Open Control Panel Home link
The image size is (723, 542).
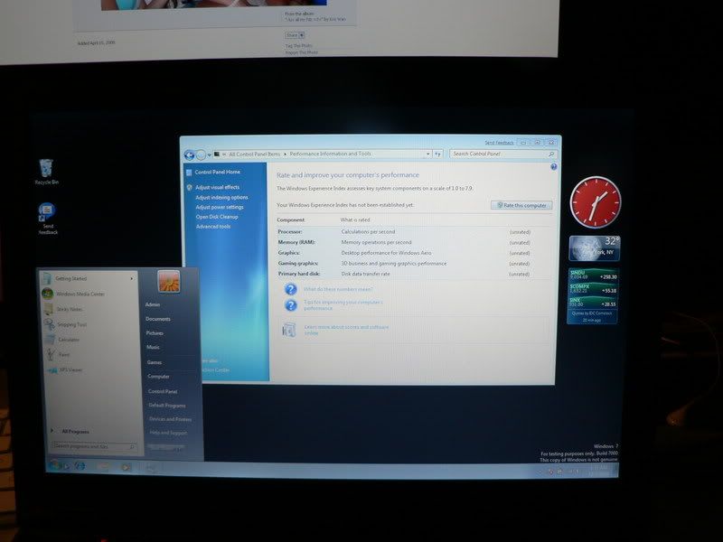(x=217, y=172)
